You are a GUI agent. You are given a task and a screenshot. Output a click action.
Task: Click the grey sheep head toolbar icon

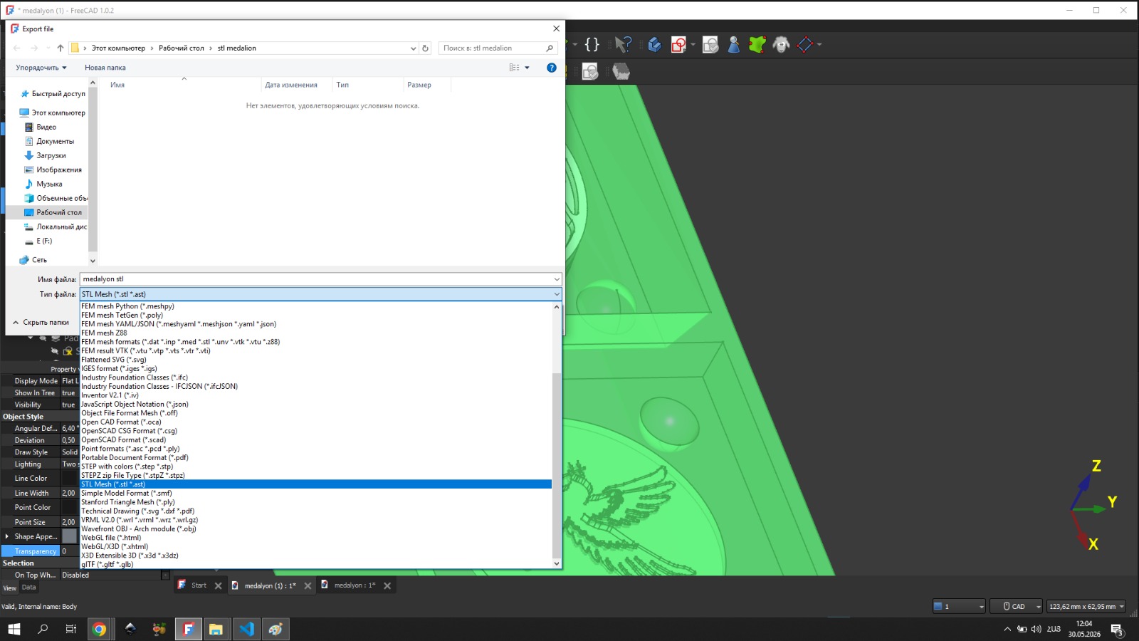point(781,45)
